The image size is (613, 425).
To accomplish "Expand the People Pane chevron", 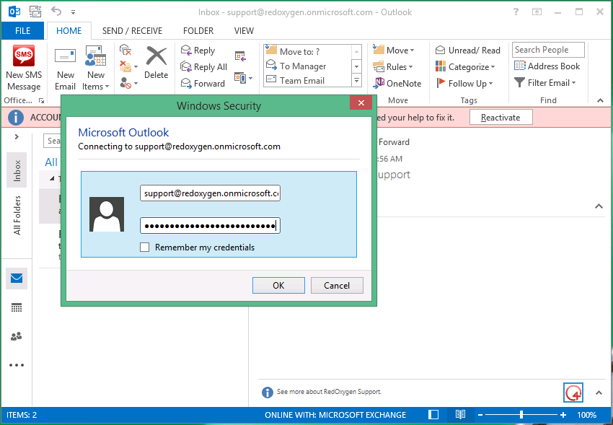I will pyautogui.click(x=599, y=392).
